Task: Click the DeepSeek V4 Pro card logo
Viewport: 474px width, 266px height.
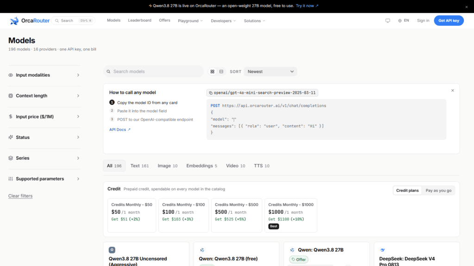Action: coord(382,250)
